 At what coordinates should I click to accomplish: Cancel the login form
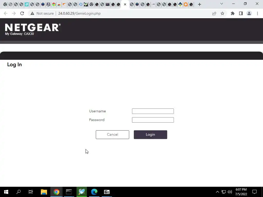click(x=112, y=135)
